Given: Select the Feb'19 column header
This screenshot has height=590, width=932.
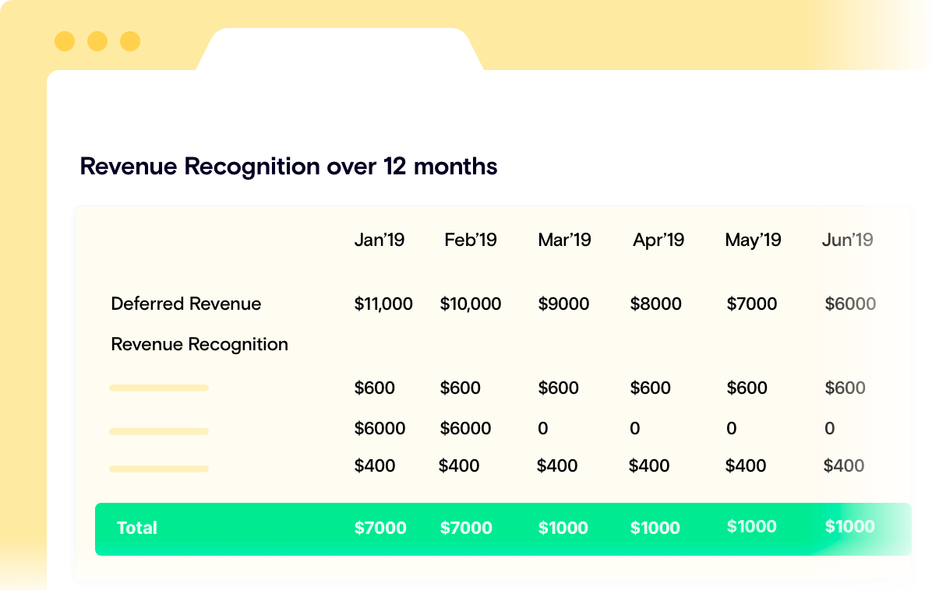Looking at the screenshot, I should click(x=471, y=240).
